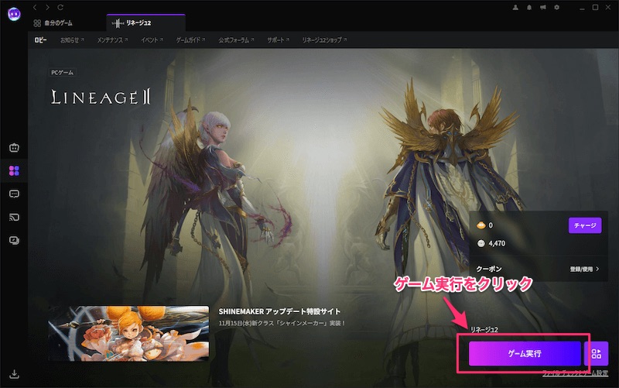Open the メンテナンス menu link
619x388 pixels.
pos(112,40)
